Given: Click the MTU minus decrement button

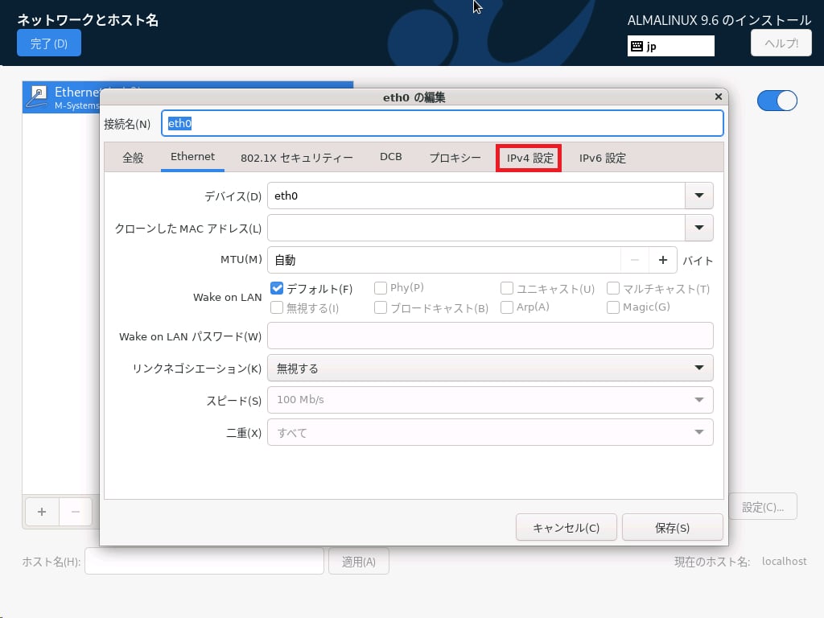Looking at the screenshot, I should [x=635, y=260].
